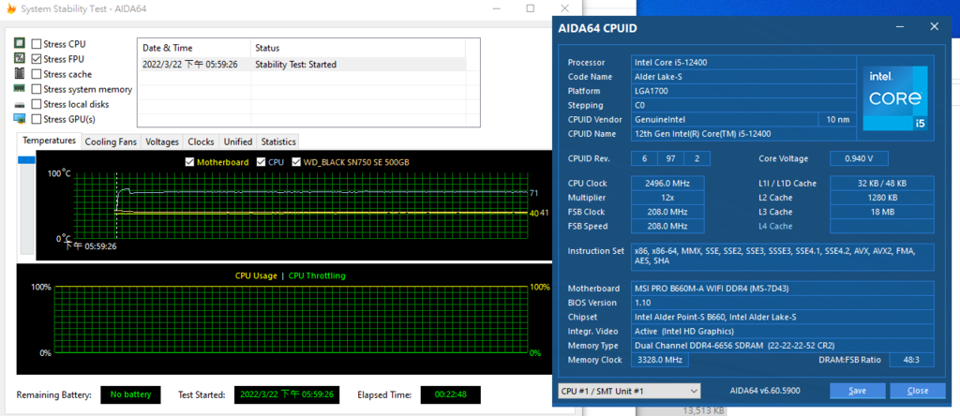Click the FSB Clock value 208.0 MHz
The height and width of the screenshot is (416, 960).
667,212
